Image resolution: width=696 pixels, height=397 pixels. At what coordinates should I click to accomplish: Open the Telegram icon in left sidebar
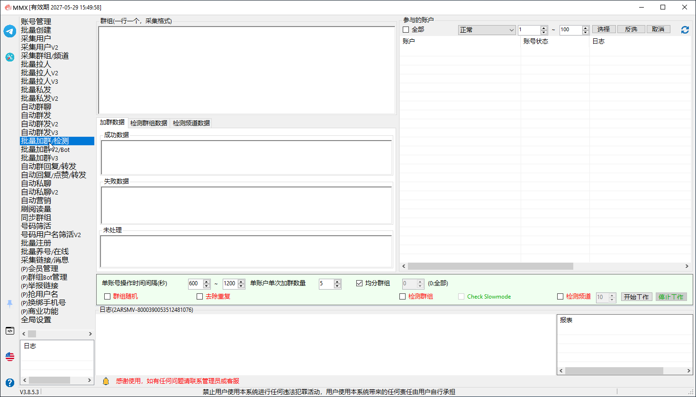[x=10, y=31]
